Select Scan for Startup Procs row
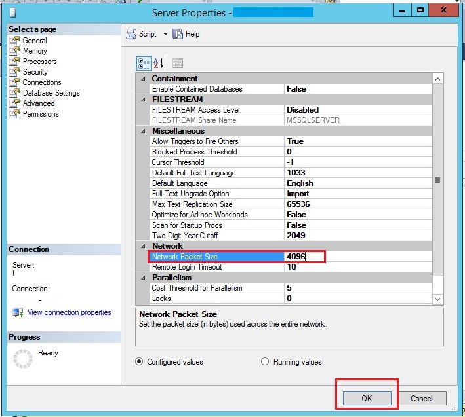This screenshot has height=417, width=465. 291,225
